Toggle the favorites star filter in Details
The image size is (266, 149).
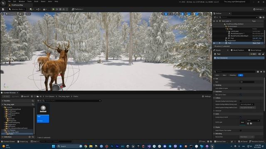pos(261,72)
